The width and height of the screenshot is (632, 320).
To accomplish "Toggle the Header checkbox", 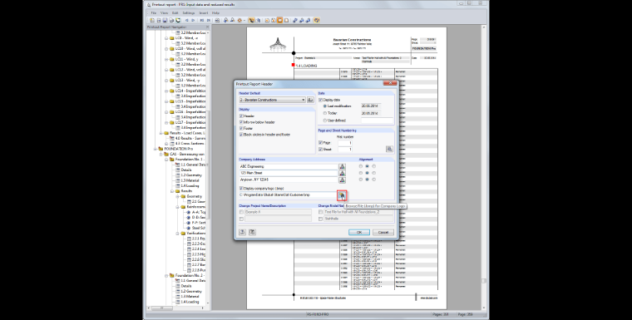I will pyautogui.click(x=241, y=116).
